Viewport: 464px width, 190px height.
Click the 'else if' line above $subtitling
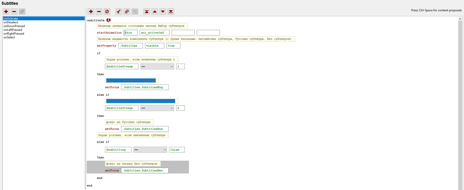(103, 142)
